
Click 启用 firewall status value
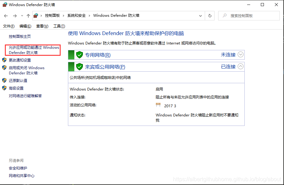(159, 89)
